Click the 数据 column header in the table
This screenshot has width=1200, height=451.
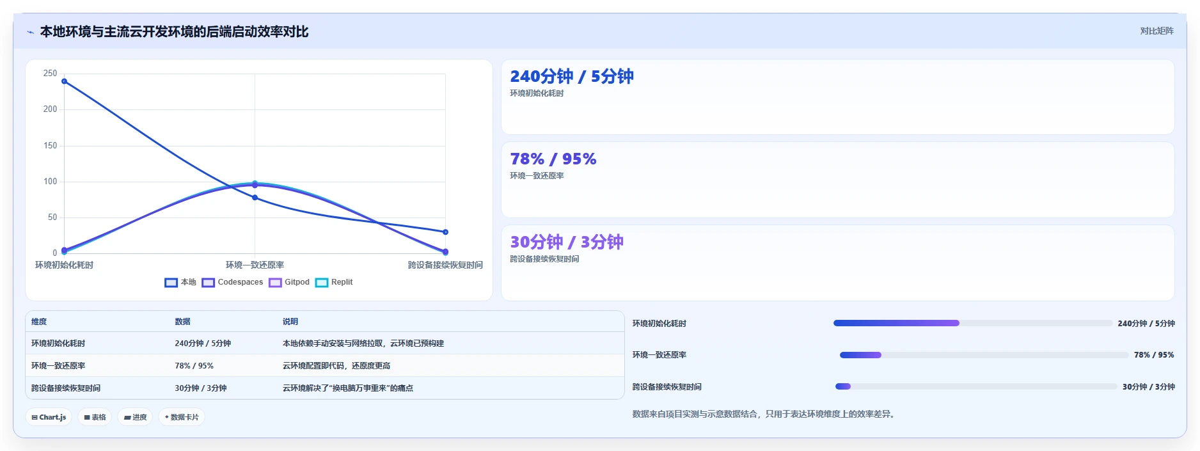182,322
